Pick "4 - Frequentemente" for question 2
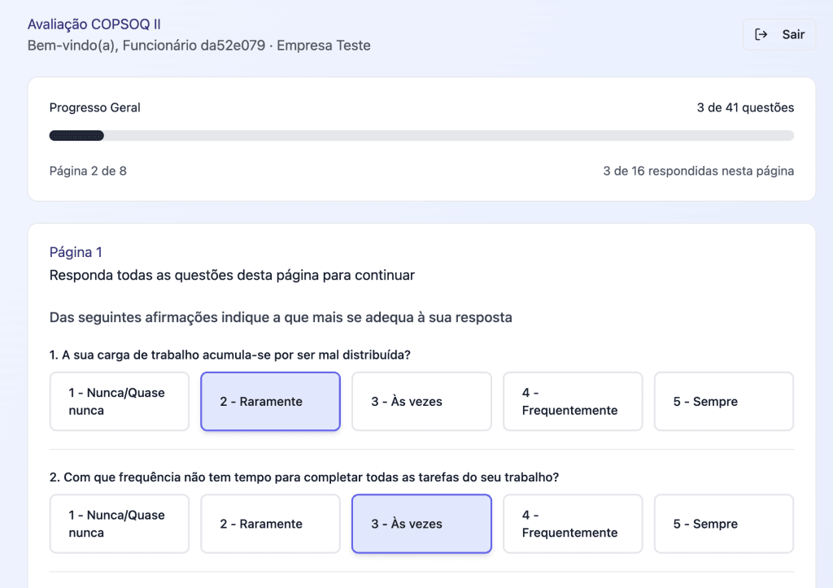Viewport: 833px width, 588px height. (x=573, y=524)
